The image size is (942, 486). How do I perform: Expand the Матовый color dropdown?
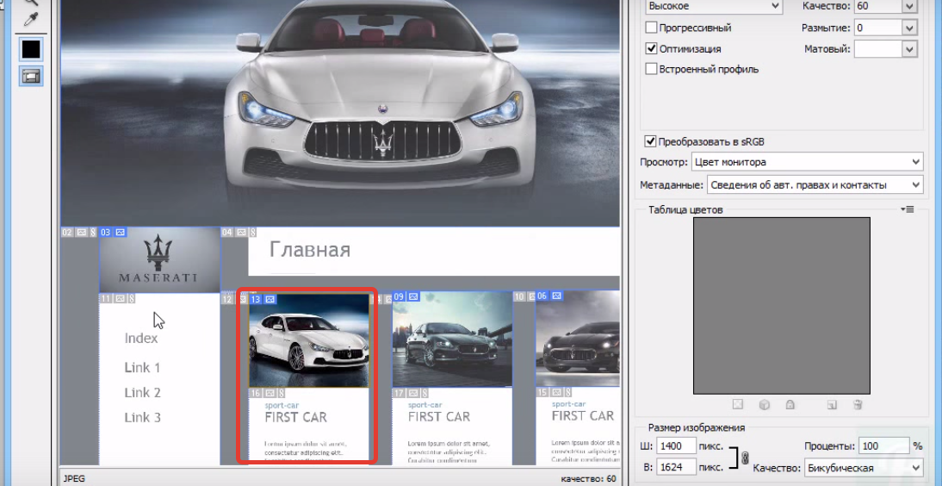pyautogui.click(x=909, y=49)
